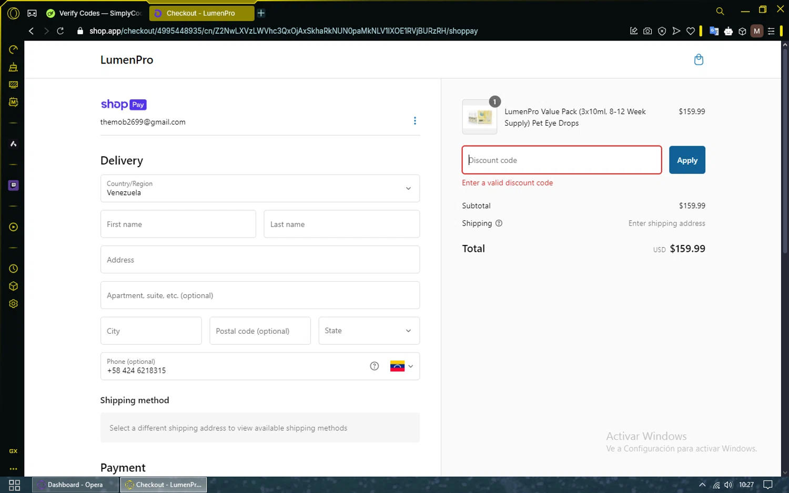Image resolution: width=789 pixels, height=493 pixels.
Task: Open the My Flow send icon
Action: [676, 31]
